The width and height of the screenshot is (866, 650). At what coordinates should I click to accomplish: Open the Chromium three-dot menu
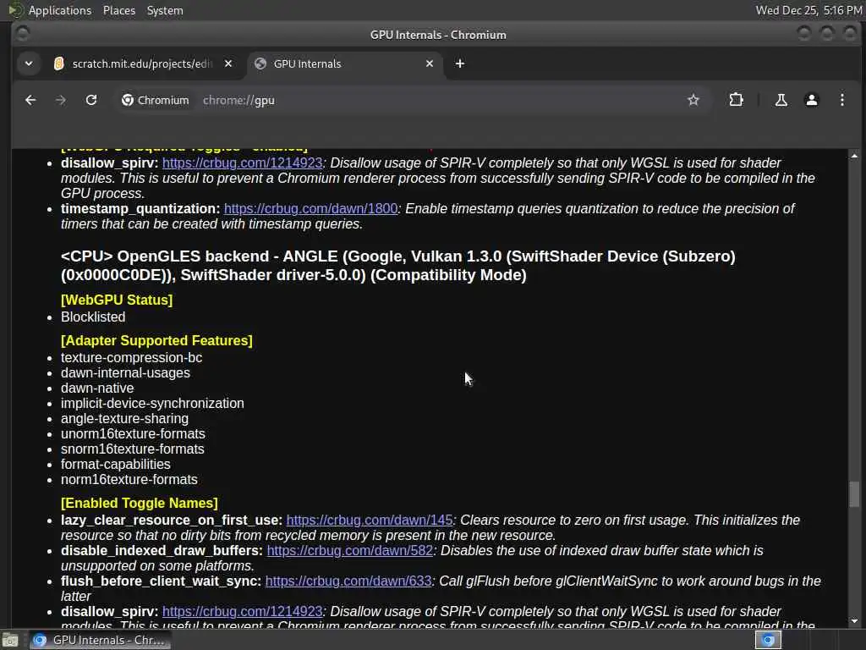click(x=841, y=100)
